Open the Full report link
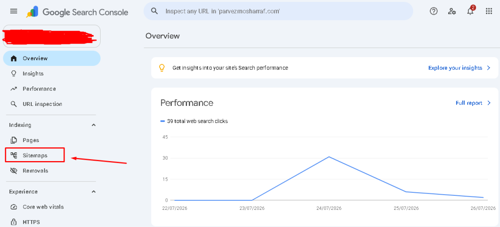Image resolution: width=500 pixels, height=227 pixels. (469, 103)
